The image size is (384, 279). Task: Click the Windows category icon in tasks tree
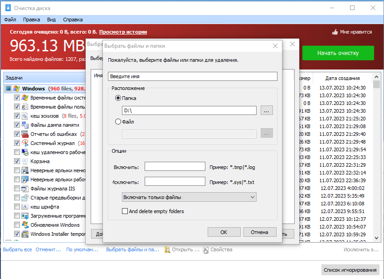(16, 89)
